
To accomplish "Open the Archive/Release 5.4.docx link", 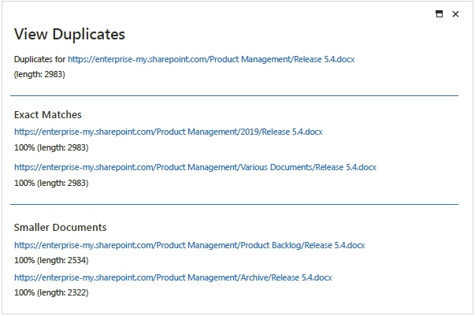I will [x=173, y=277].
